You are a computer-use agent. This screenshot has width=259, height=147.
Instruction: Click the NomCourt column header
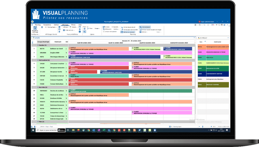pyautogui.click(x=58, y=42)
